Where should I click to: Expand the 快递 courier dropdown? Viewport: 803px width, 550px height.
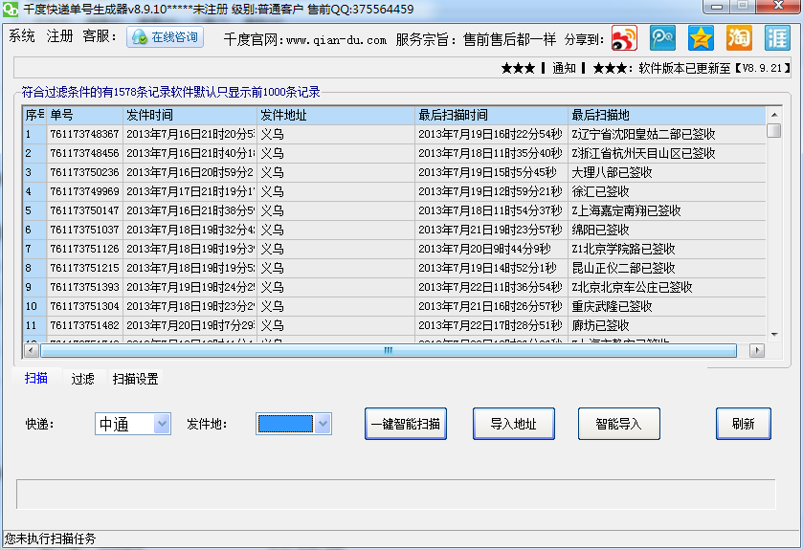(162, 423)
